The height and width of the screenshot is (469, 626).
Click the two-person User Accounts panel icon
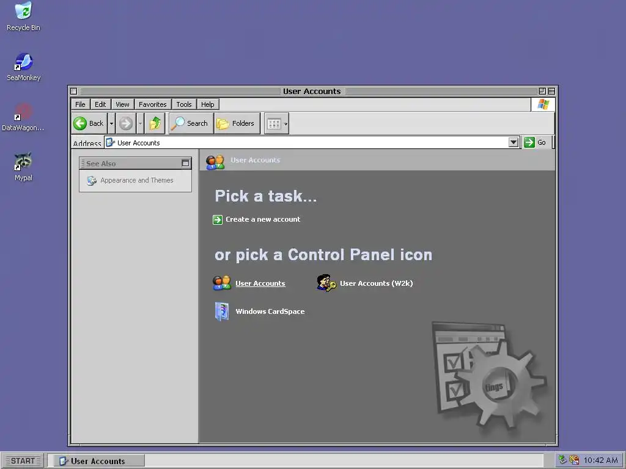[221, 283]
